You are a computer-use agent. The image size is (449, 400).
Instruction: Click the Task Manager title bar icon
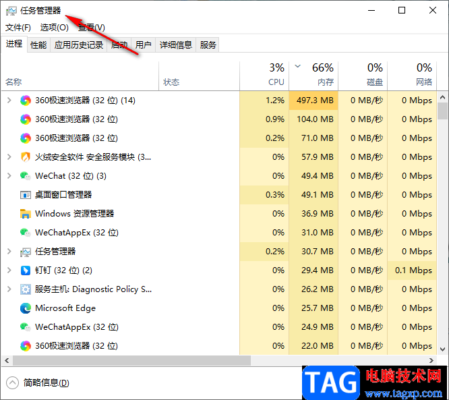click(x=11, y=11)
